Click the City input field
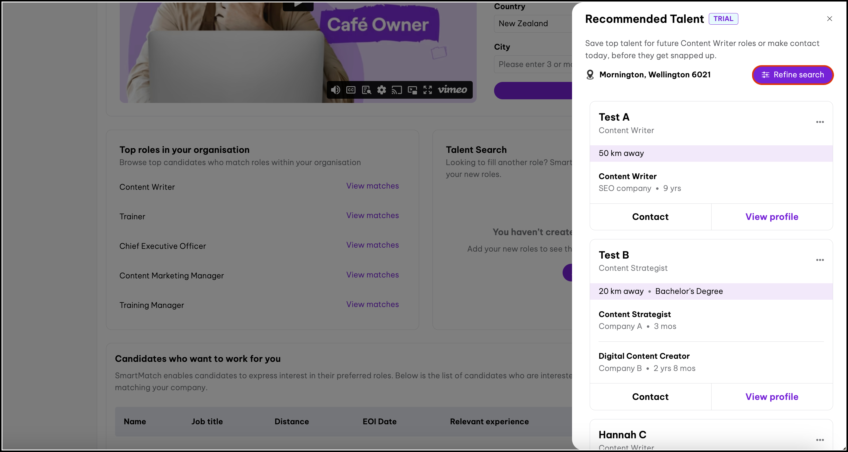The height and width of the screenshot is (452, 848). (x=534, y=64)
